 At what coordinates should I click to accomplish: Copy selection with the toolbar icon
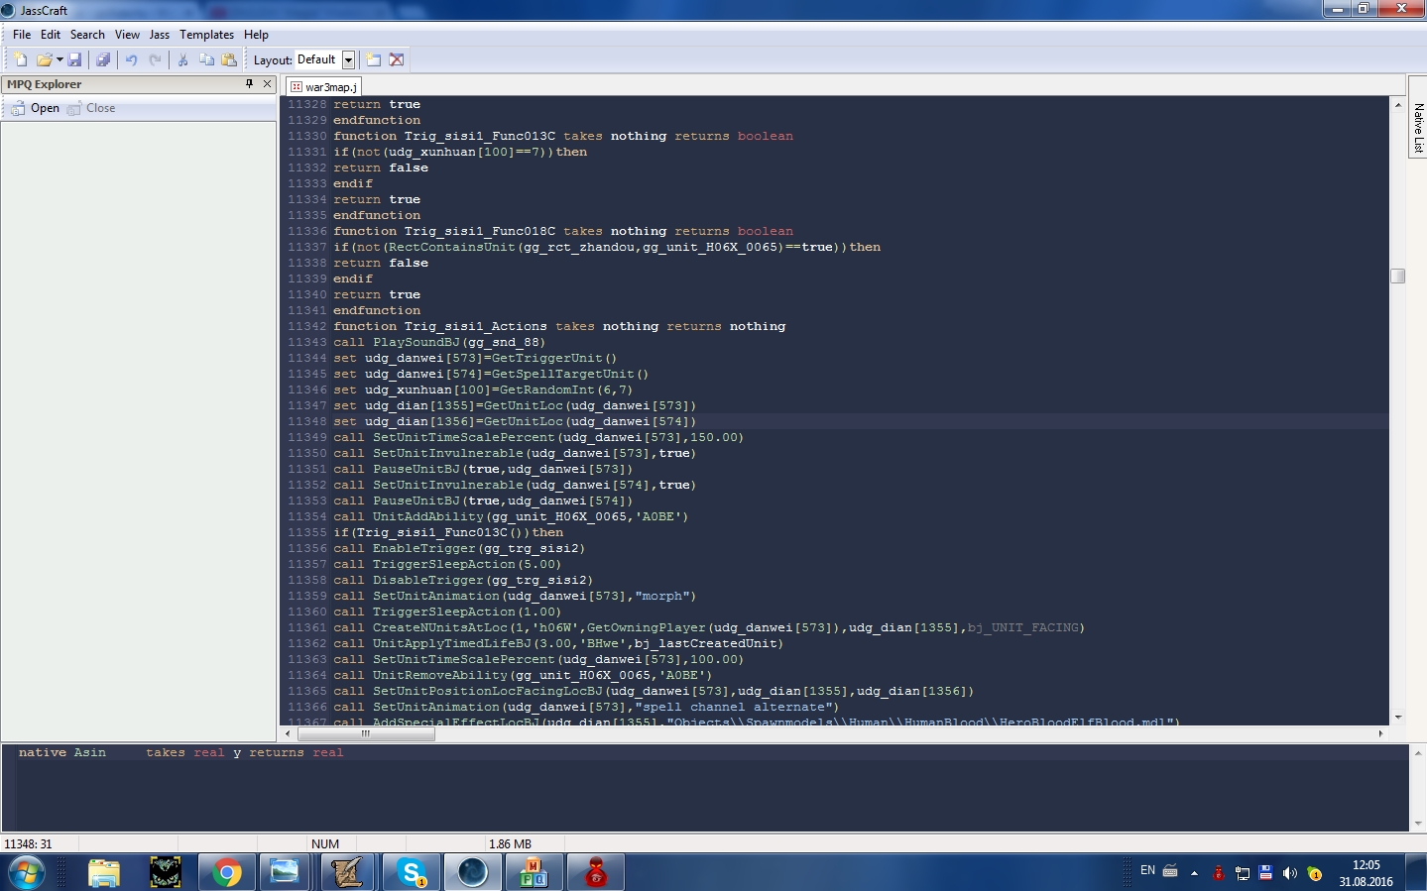[206, 59]
